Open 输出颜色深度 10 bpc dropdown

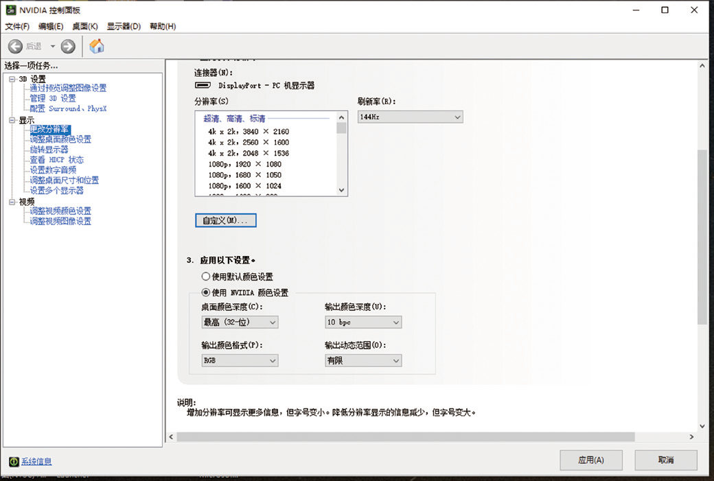363,322
